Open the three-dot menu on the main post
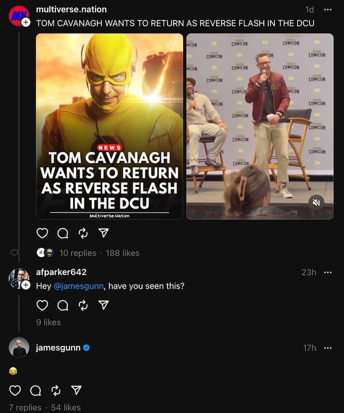 point(328,9)
